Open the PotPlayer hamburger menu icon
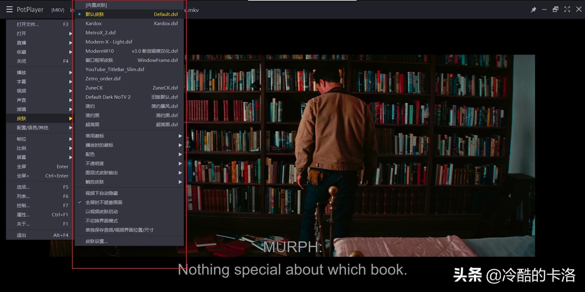The height and width of the screenshot is (292, 585). [x=10, y=9]
